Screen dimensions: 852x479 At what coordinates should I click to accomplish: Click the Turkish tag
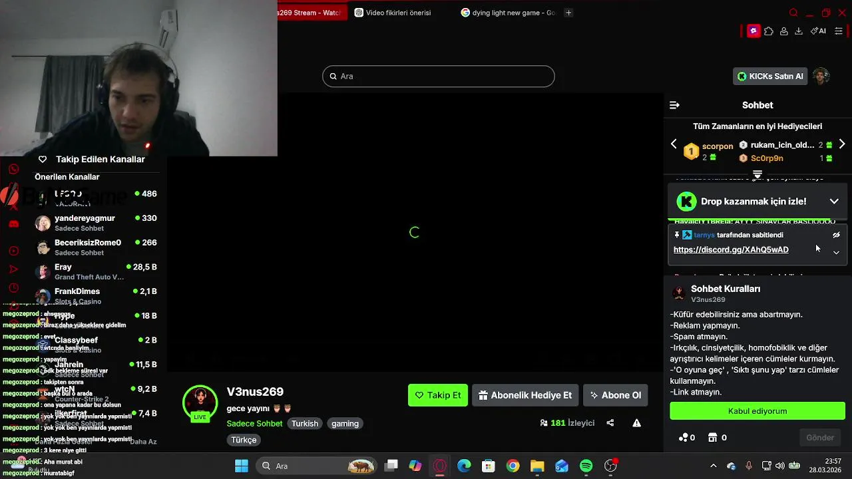305,423
